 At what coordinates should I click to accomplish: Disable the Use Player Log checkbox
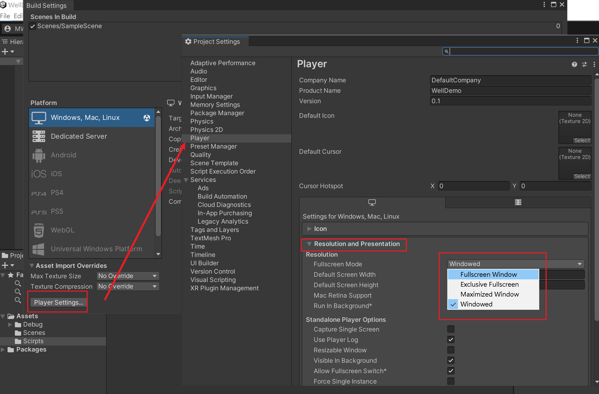click(x=451, y=340)
